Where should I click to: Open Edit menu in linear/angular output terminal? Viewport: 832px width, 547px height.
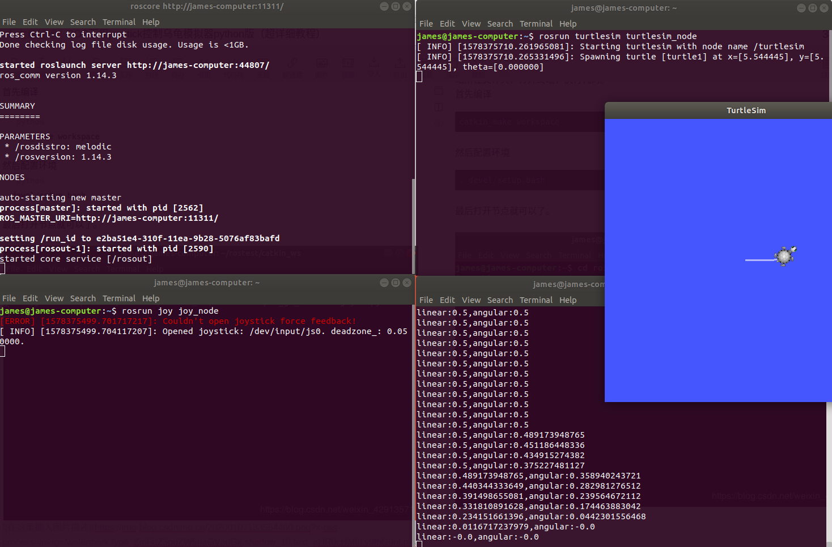coord(447,300)
